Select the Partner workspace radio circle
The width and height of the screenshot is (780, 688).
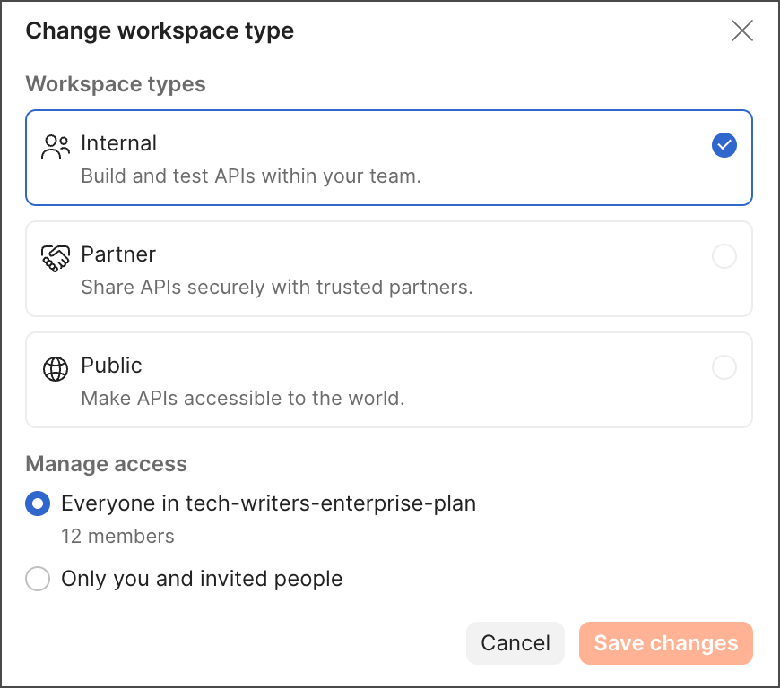724,256
